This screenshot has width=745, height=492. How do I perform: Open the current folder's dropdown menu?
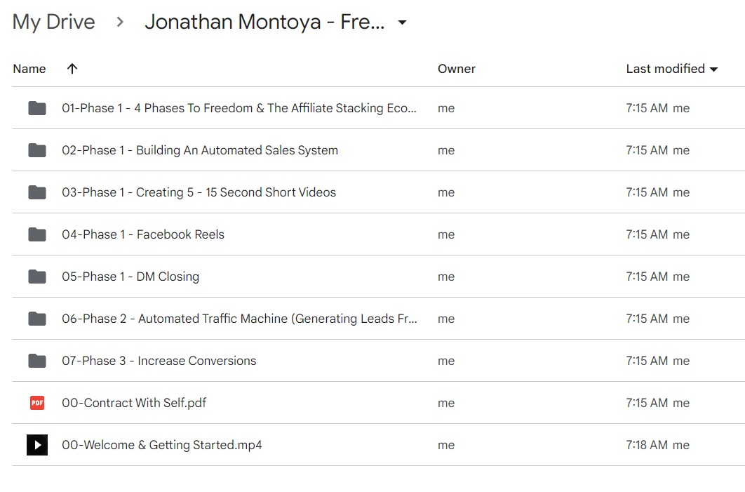(x=401, y=22)
